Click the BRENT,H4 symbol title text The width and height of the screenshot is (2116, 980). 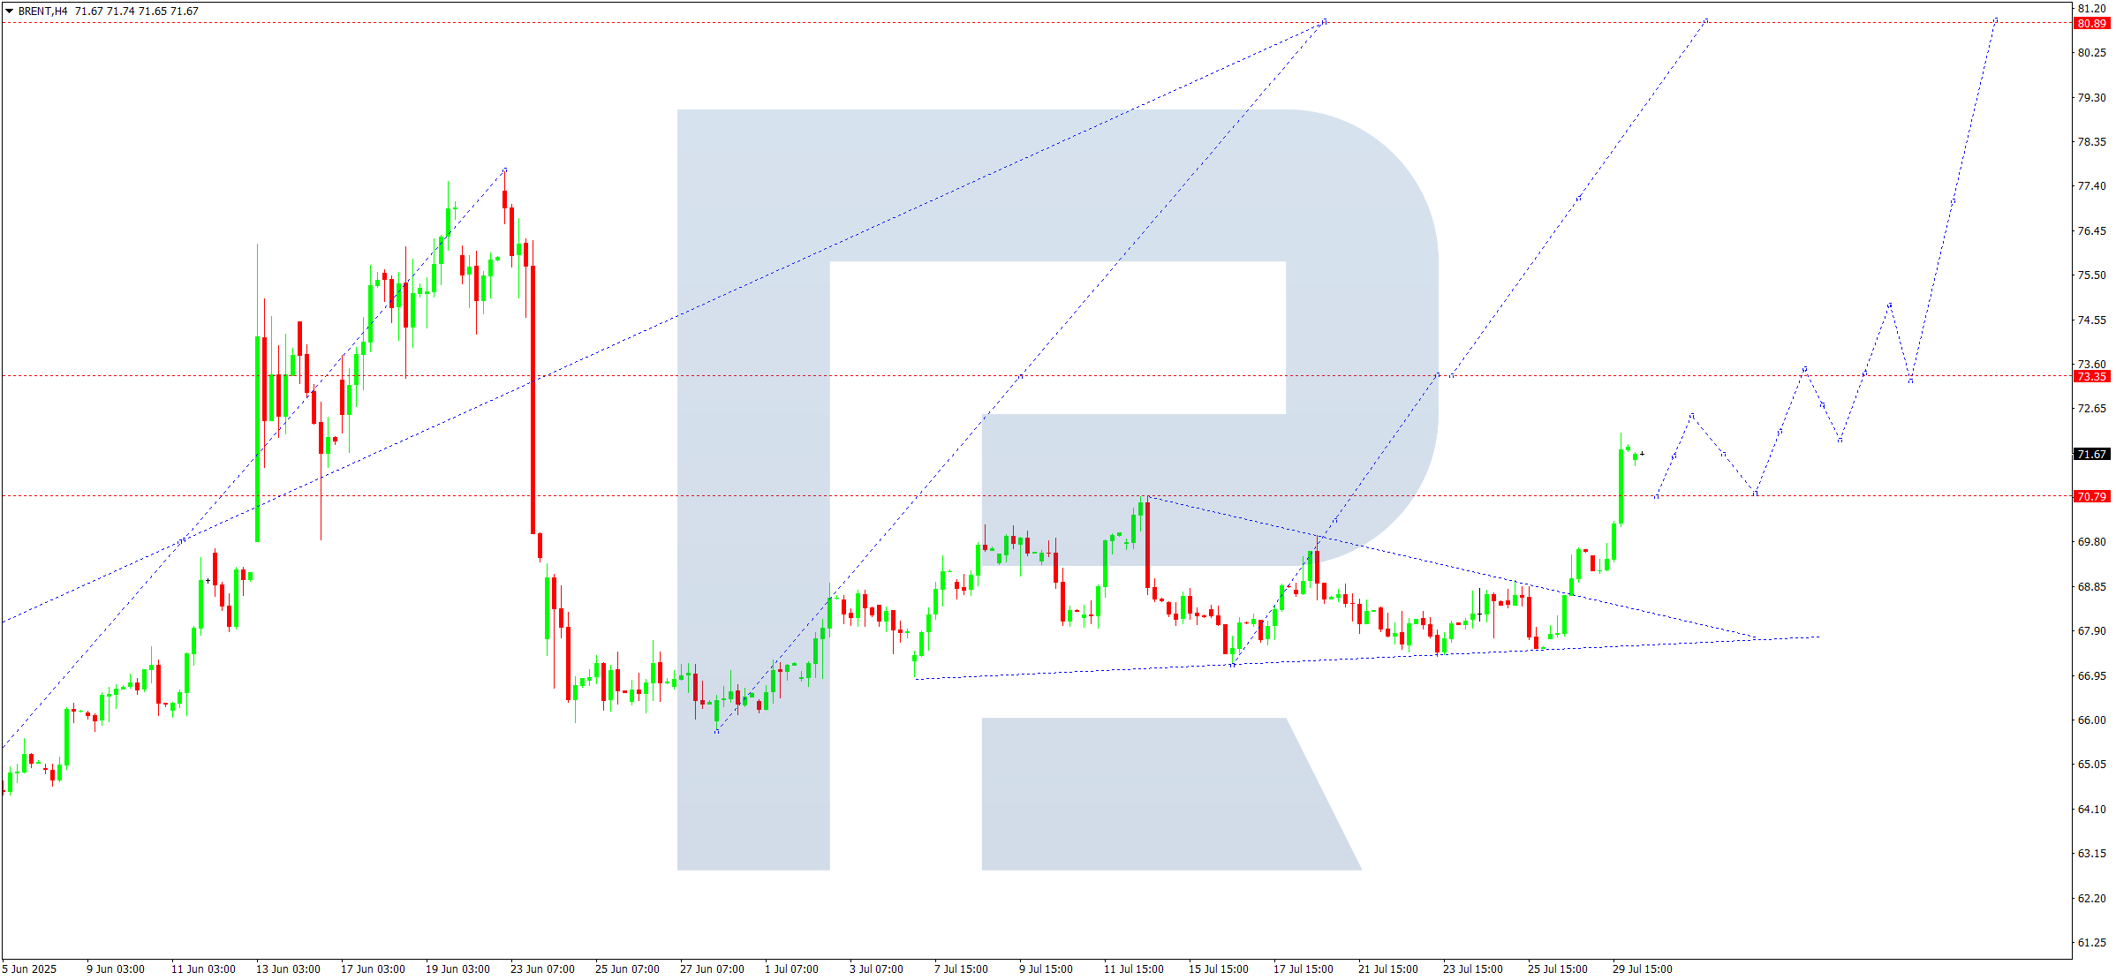pyautogui.click(x=42, y=11)
